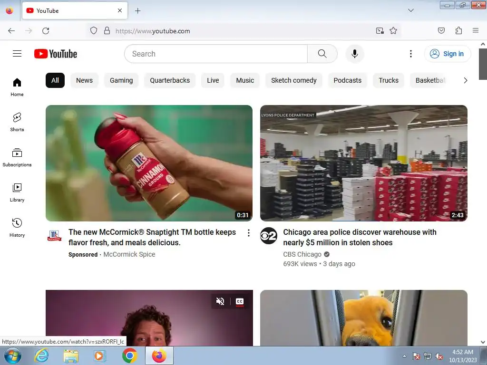This screenshot has width=487, height=365.
Task: Click the YouTube search input field
Action: pos(216,54)
